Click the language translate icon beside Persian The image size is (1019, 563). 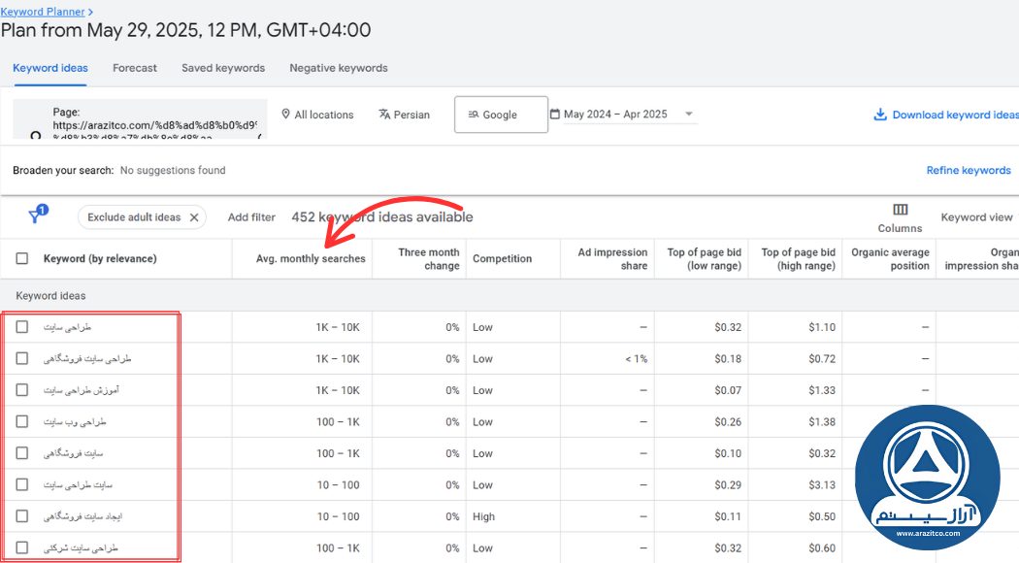click(384, 115)
